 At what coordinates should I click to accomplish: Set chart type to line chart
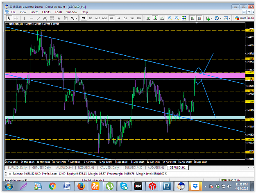(x=162, y=18)
